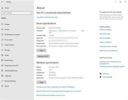The image size is (128, 100).
Task: Maximize the Settings window
Action: tap(120, 2)
